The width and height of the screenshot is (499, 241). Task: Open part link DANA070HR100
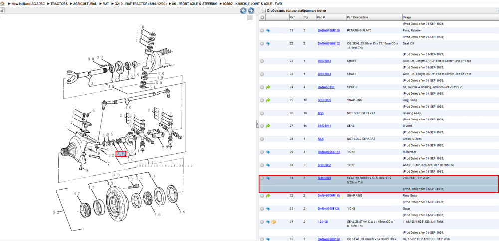[x=329, y=31]
